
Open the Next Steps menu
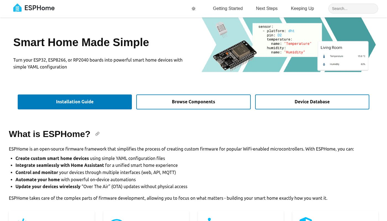266,9
